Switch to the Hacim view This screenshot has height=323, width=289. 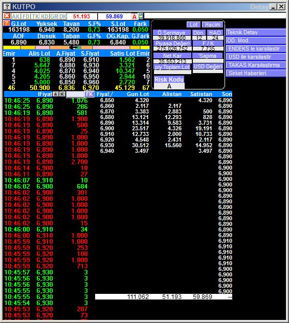[x=212, y=25]
